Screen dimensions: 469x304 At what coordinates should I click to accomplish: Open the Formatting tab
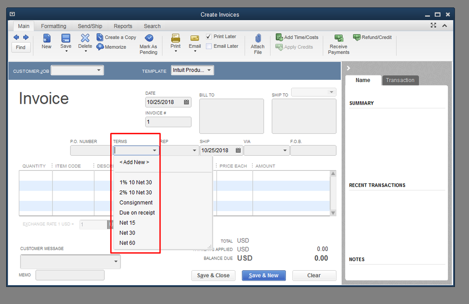tap(54, 26)
